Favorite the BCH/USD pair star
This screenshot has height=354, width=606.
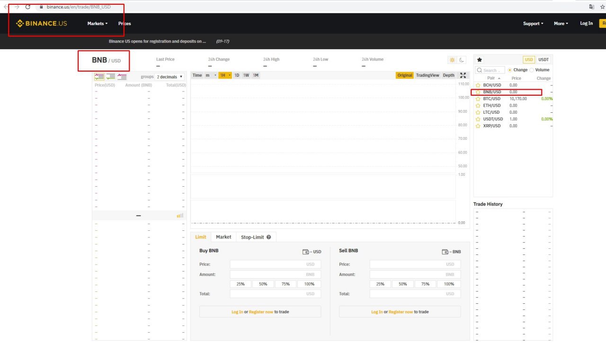pyautogui.click(x=478, y=85)
